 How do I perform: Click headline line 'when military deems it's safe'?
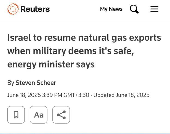(70, 51)
